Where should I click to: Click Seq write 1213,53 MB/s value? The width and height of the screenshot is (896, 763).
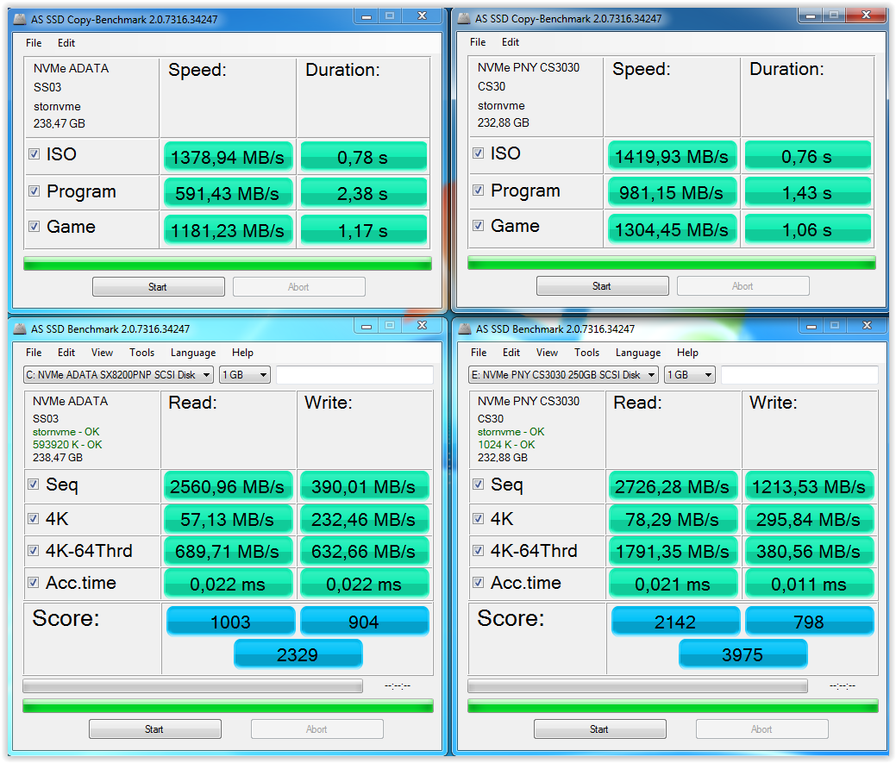[x=809, y=486]
